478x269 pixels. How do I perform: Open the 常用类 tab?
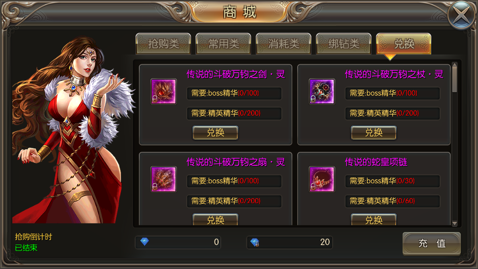click(x=224, y=44)
